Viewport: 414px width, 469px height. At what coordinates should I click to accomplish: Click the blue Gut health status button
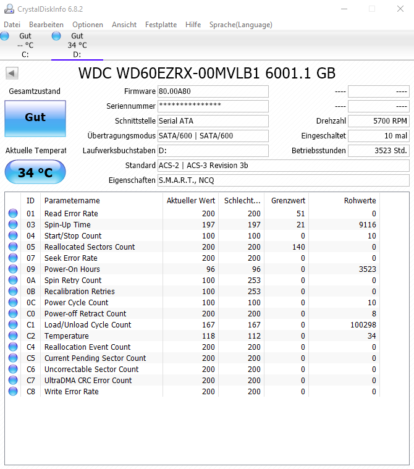pos(35,119)
